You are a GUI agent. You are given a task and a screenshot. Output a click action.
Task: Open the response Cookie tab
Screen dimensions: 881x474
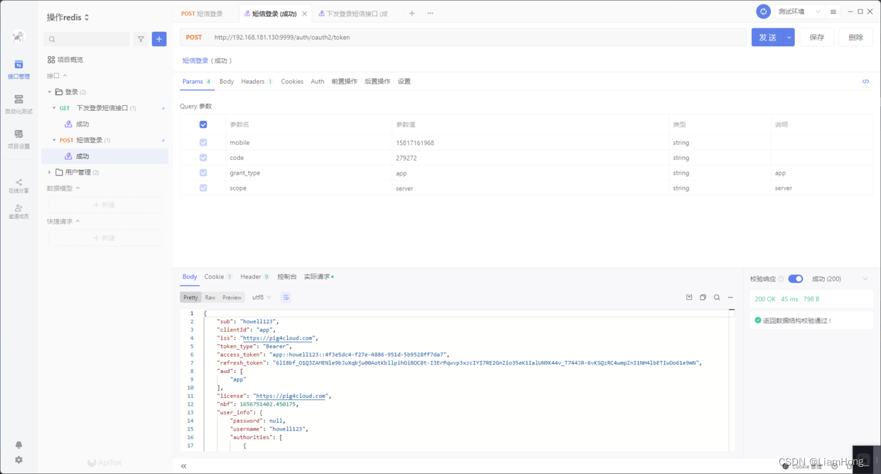tap(214, 276)
